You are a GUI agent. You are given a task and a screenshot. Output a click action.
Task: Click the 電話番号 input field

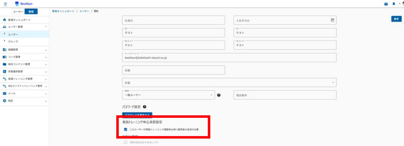(285, 95)
